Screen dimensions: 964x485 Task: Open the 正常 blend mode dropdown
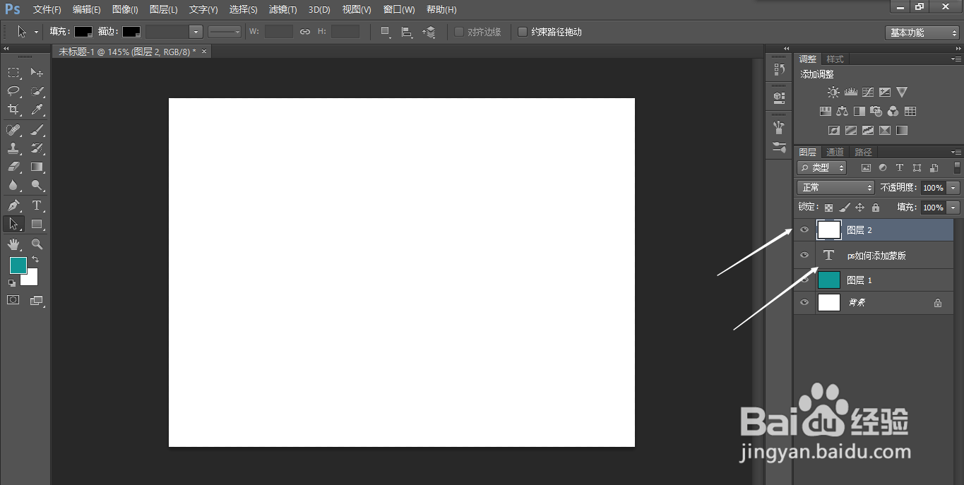point(836,188)
